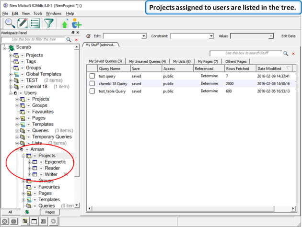Click Determine in the chembl 18 Query row

[209, 84]
